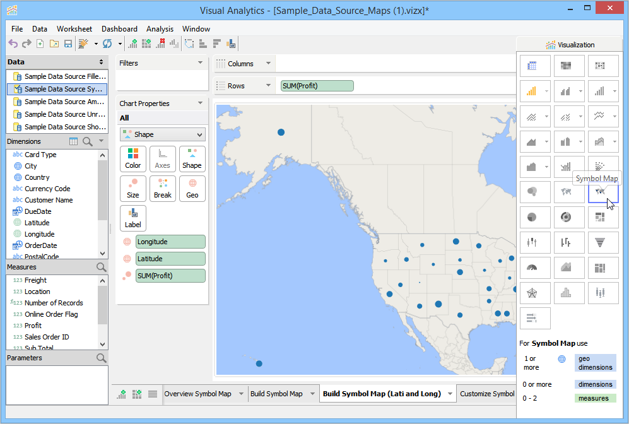Screen dimensions: 629x424
Task: Click the Undo arrow in the toolbar
Action: coord(13,44)
